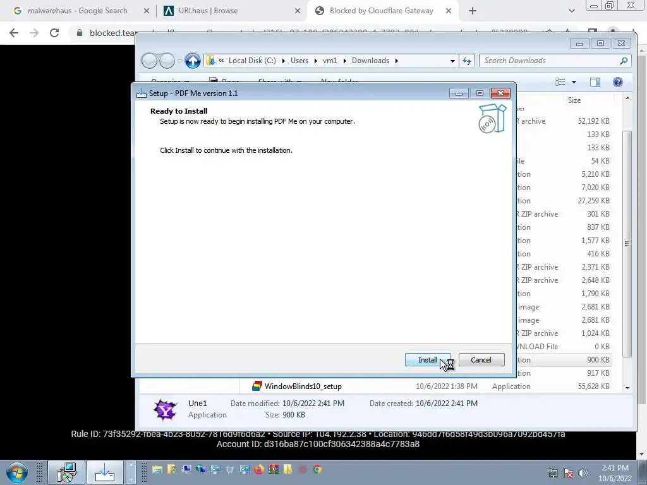Cancel the PDF Me setup wizard

point(481,359)
